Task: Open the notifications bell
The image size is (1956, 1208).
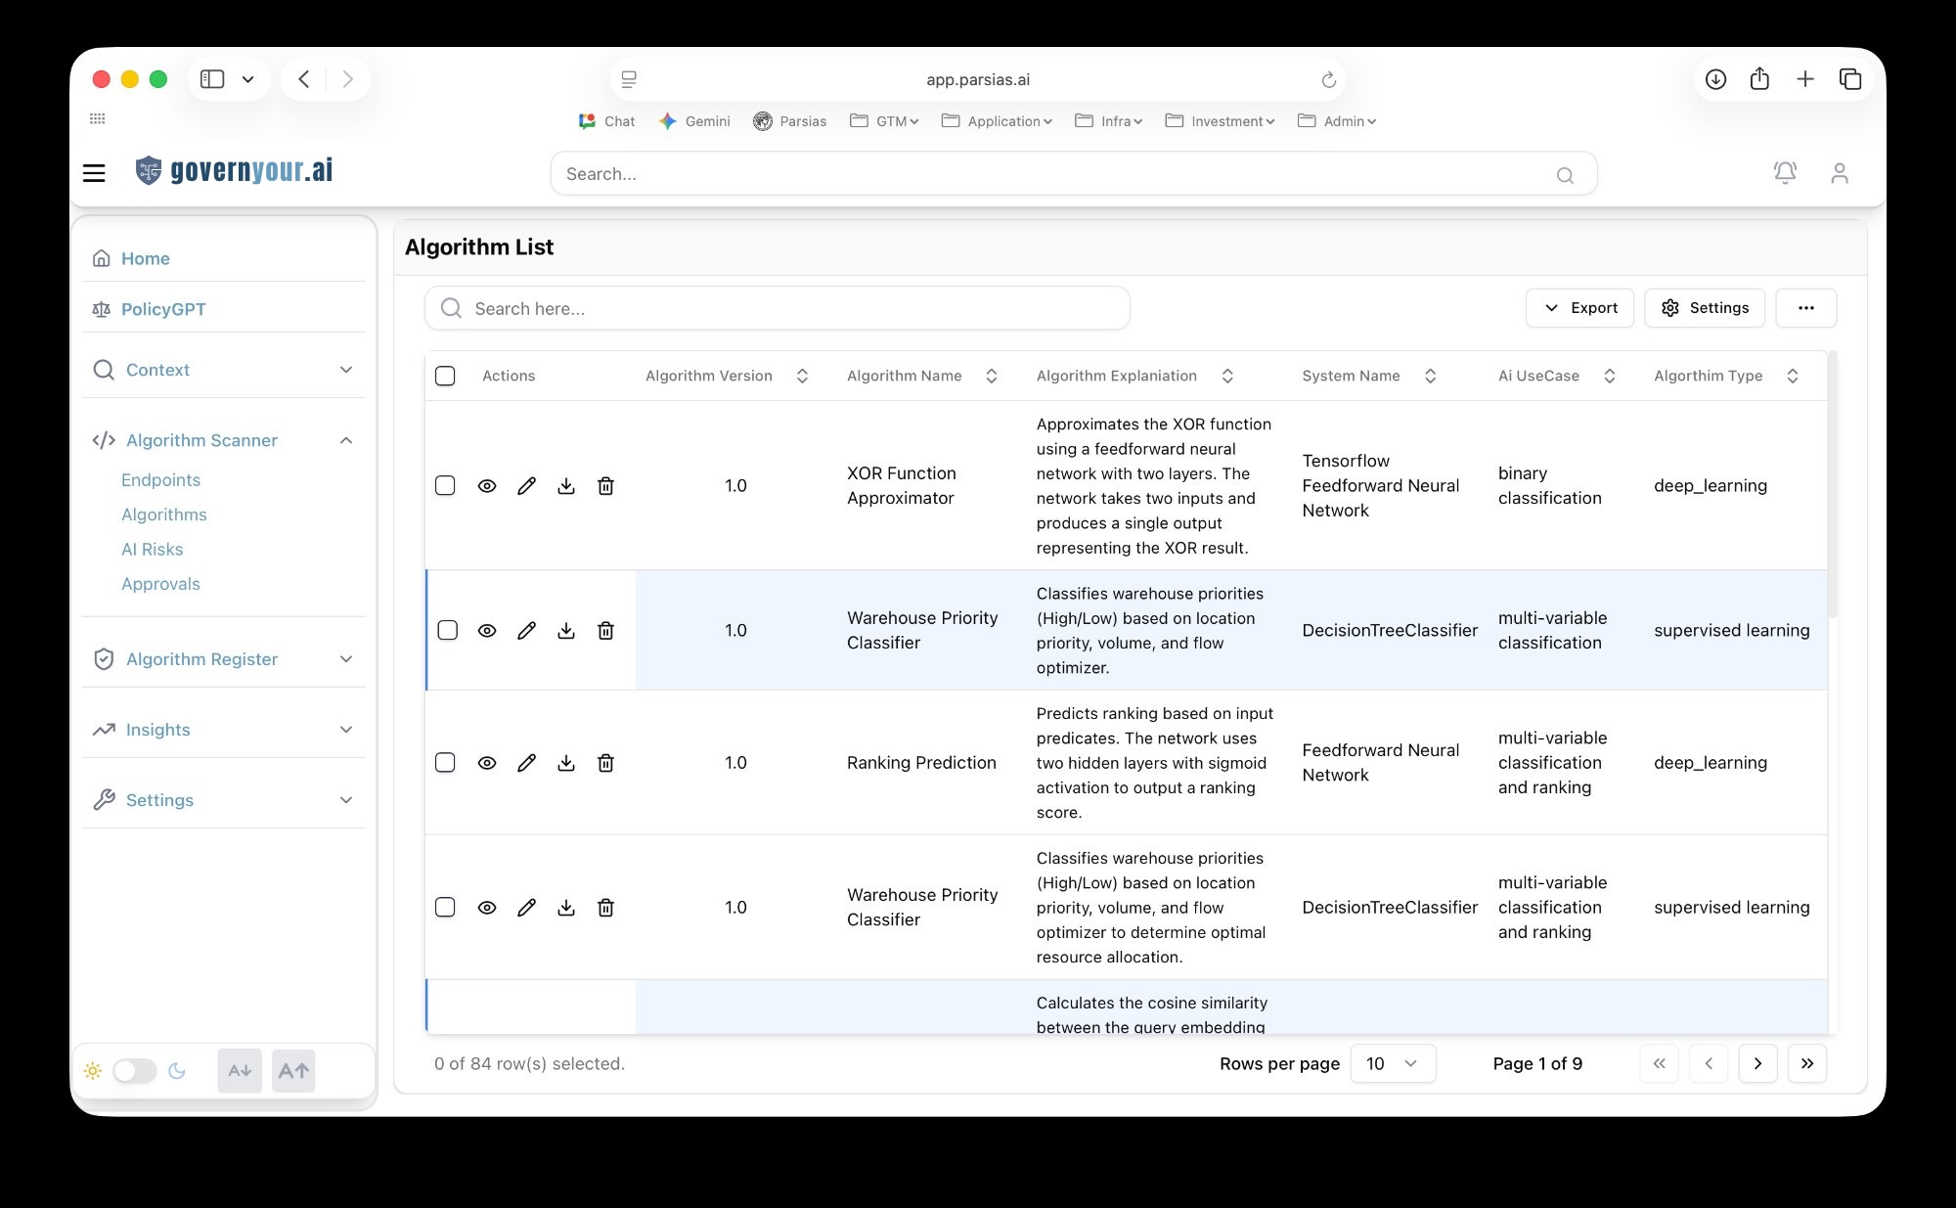Action: 1785,173
